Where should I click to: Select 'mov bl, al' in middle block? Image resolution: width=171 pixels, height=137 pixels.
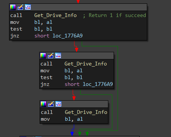pos(62,71)
